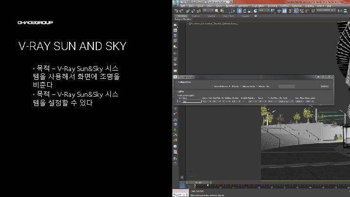Screen dimensions: 350x197
Task: Toggle the Angle Snap icon
Action: click(296, 11)
